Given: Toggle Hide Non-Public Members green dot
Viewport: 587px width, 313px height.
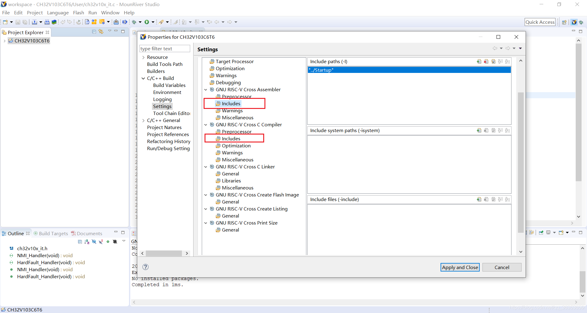Looking at the screenshot, I should coord(108,242).
